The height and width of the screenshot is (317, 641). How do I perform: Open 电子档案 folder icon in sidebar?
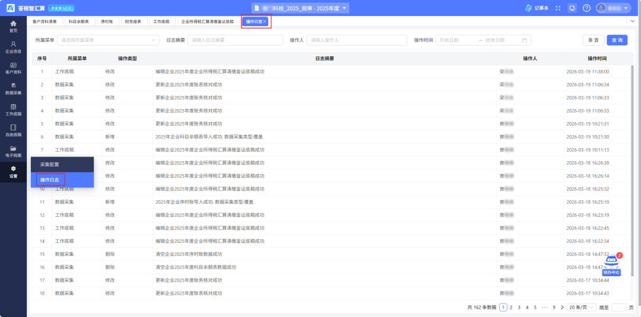[13, 151]
